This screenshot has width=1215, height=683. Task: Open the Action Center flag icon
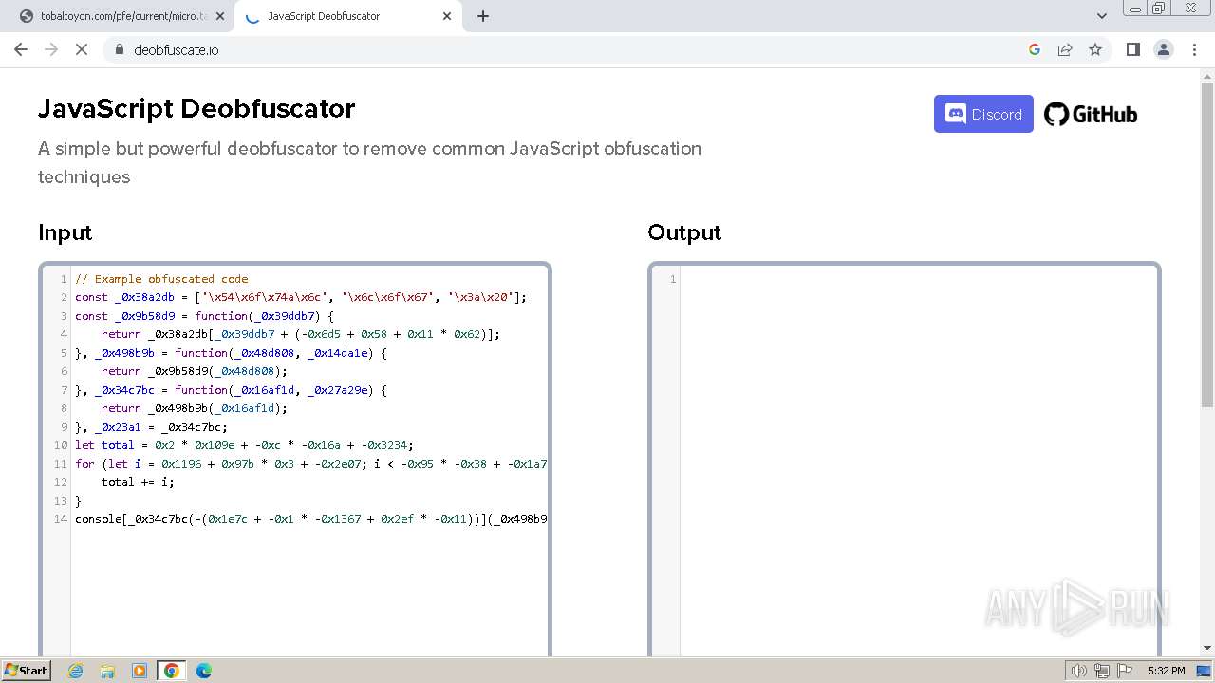tap(1124, 671)
